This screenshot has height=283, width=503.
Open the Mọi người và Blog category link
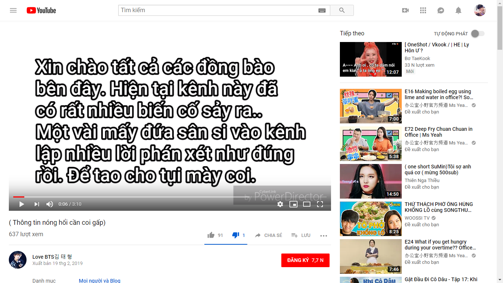tap(99, 281)
